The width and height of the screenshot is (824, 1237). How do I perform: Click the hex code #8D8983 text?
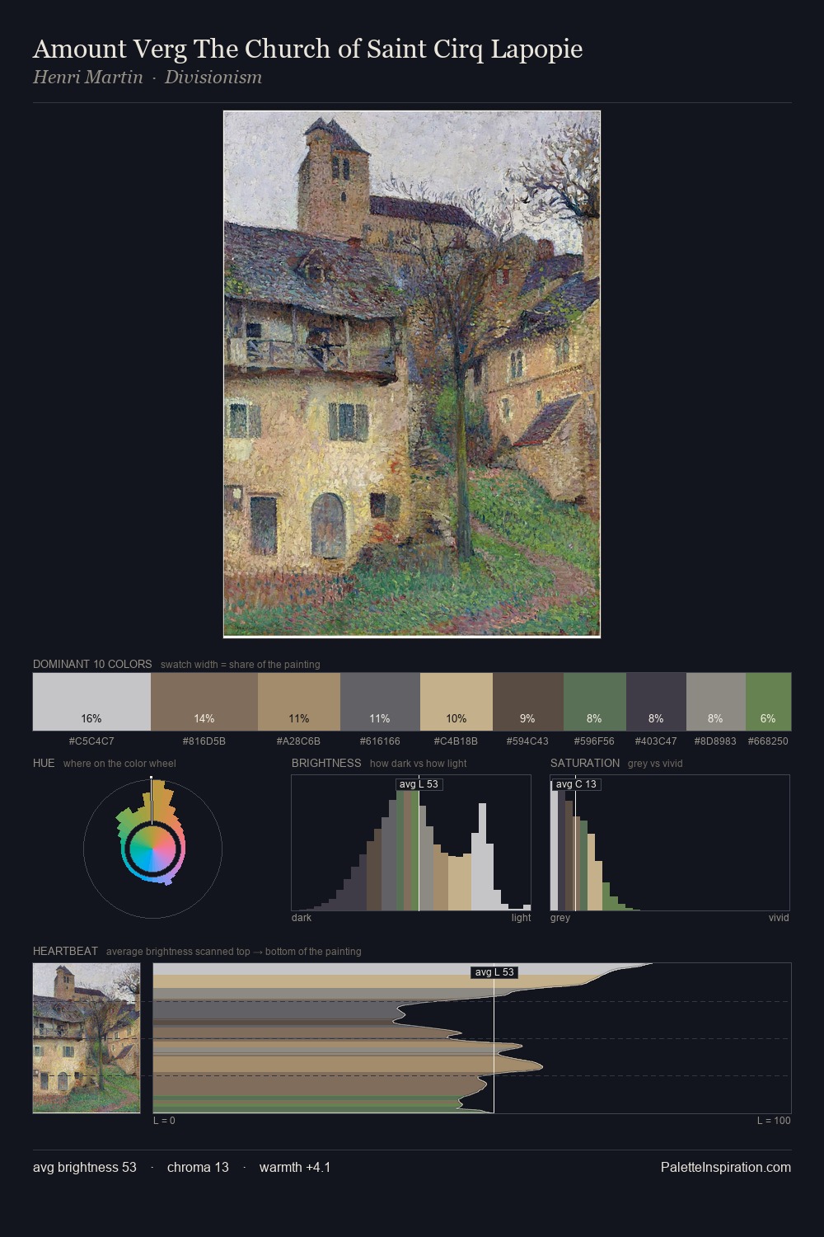(x=714, y=741)
